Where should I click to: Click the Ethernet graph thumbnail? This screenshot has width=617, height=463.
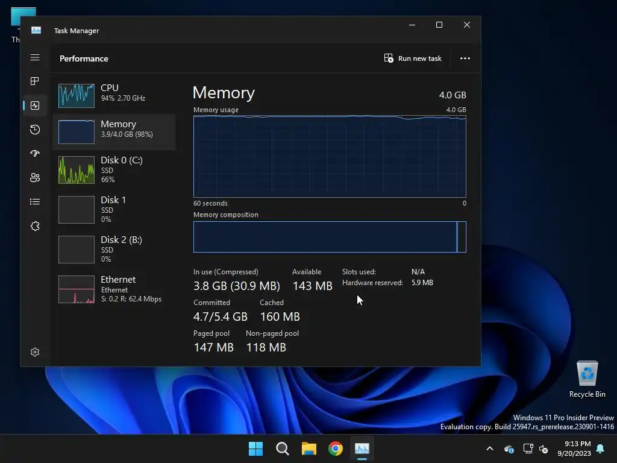(77, 289)
